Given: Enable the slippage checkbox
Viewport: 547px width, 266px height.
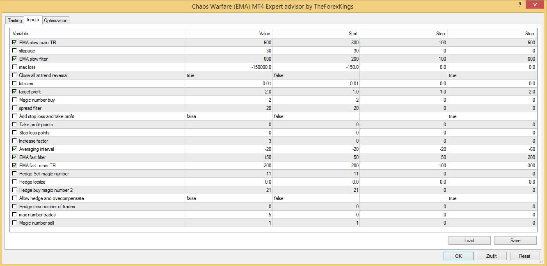Looking at the screenshot, I should coord(15,51).
